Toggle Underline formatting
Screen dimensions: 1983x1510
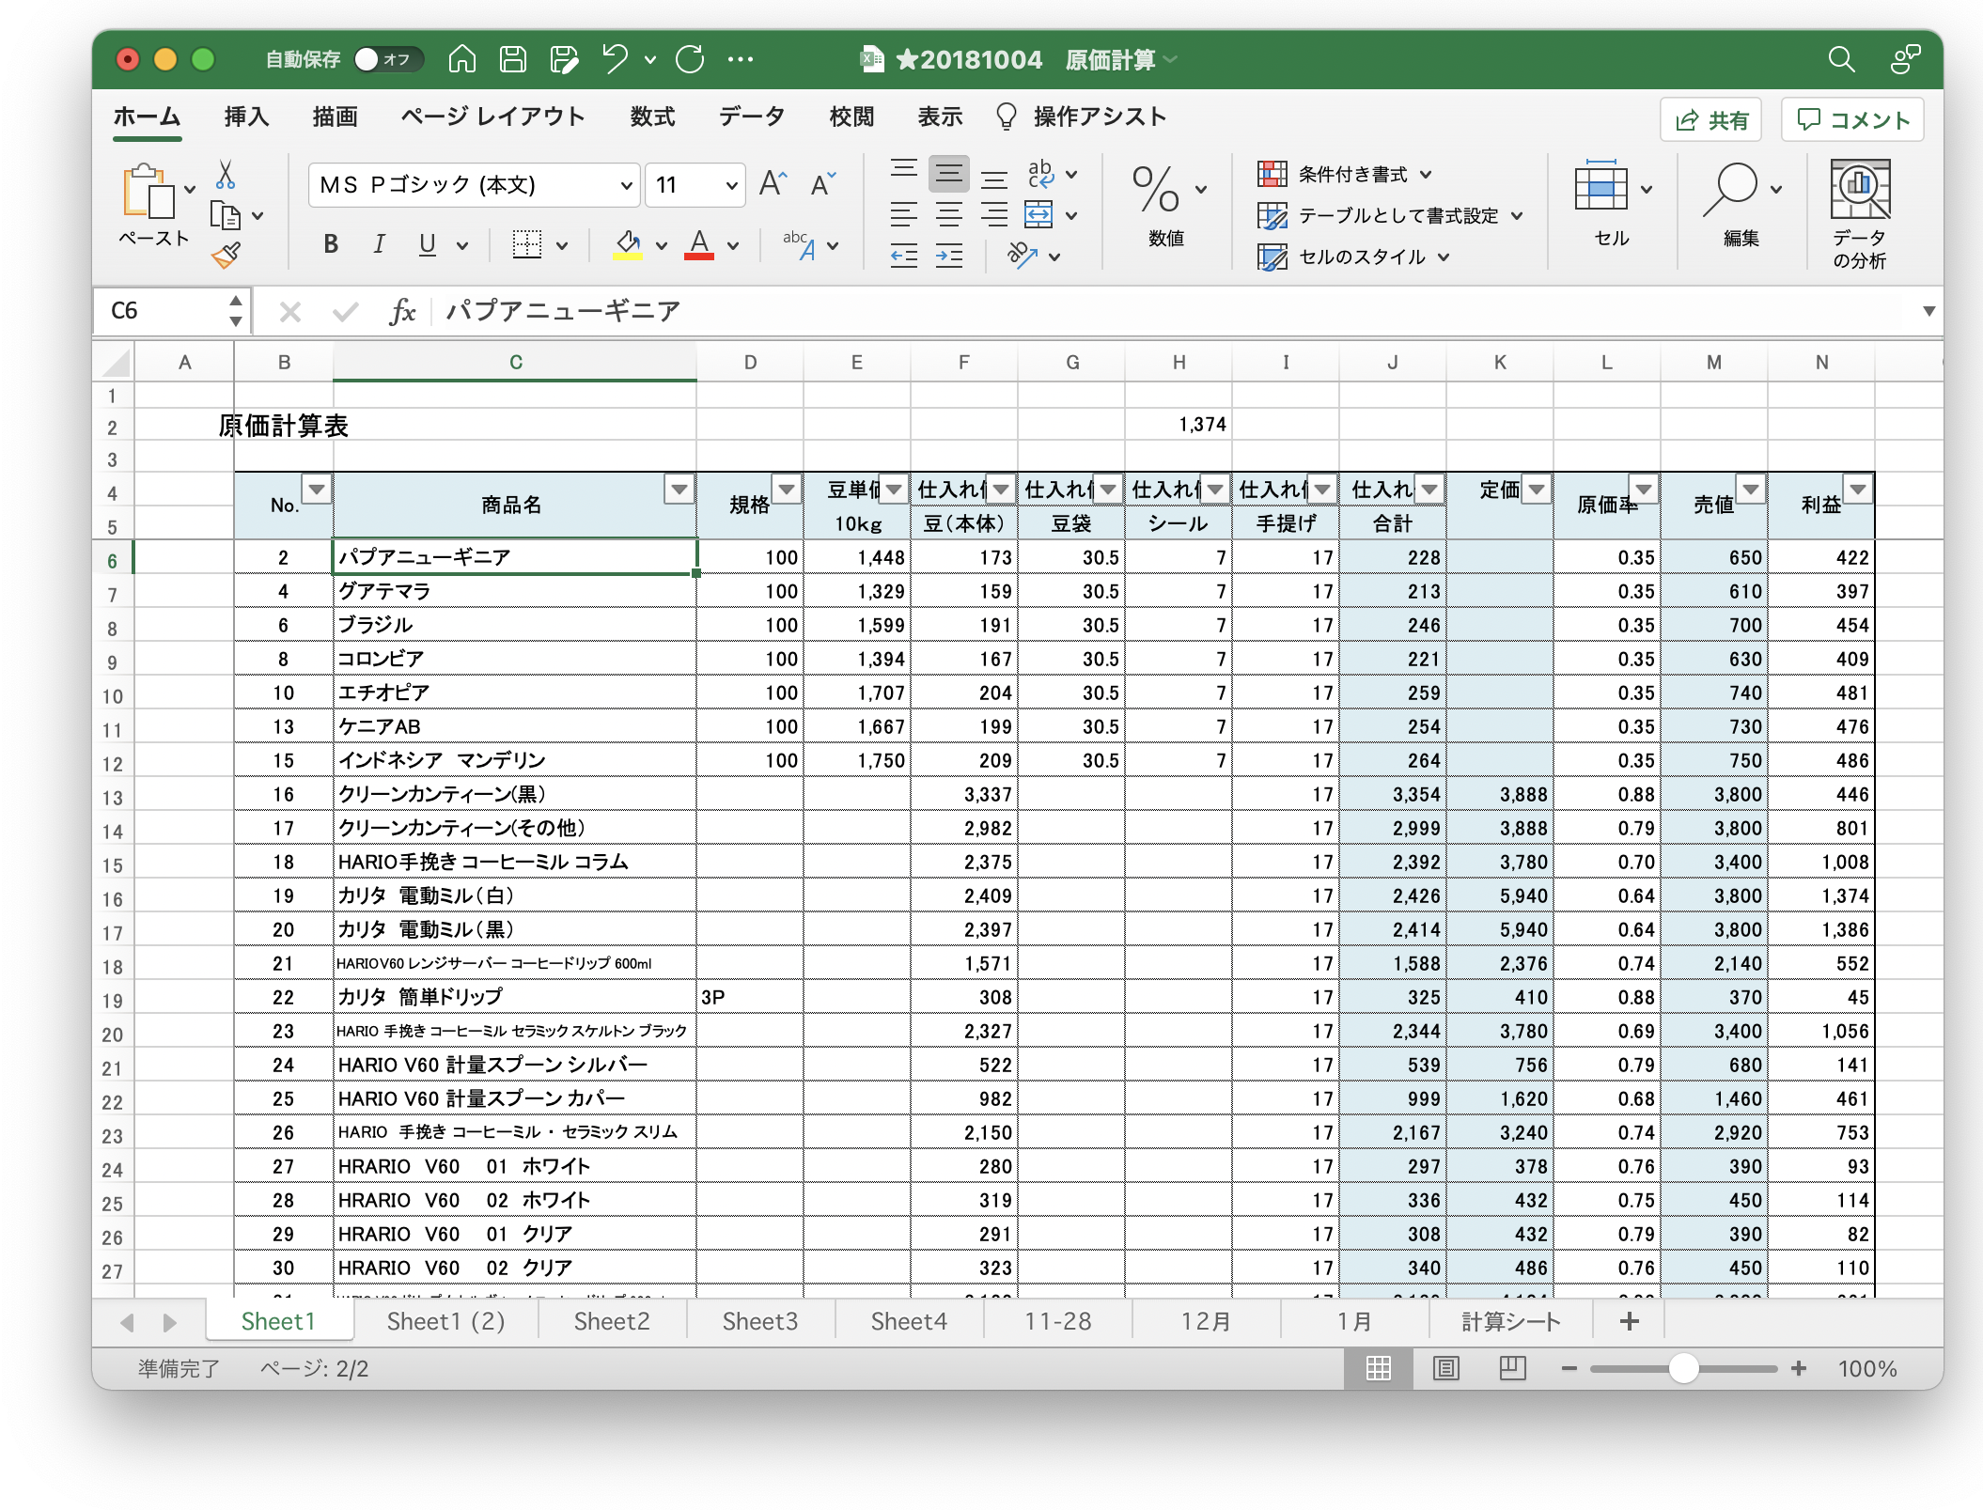(x=428, y=245)
